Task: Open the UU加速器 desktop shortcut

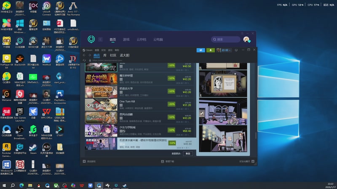Action: pyautogui.click(x=20, y=42)
